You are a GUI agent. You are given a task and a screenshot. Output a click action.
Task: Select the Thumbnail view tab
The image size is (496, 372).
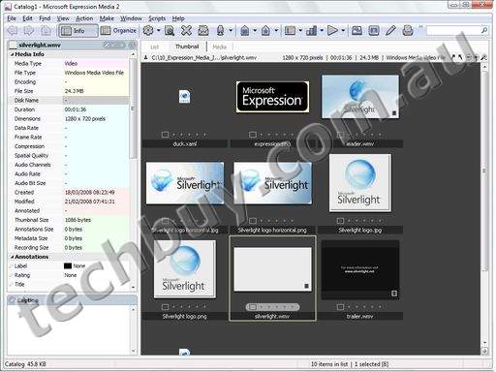(187, 46)
